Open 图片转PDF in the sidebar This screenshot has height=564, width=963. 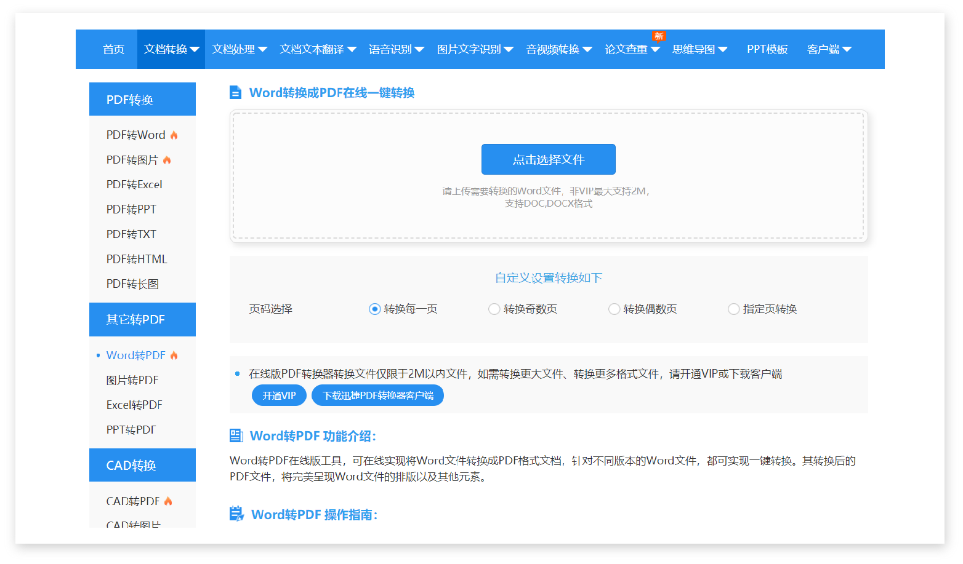132,380
